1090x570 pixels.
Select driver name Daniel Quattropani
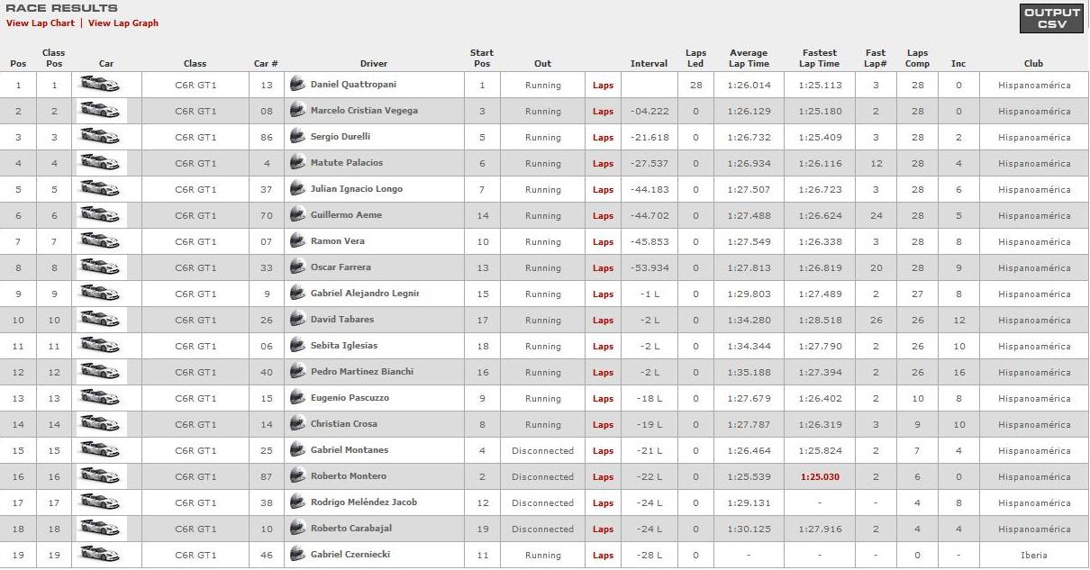[x=353, y=85]
